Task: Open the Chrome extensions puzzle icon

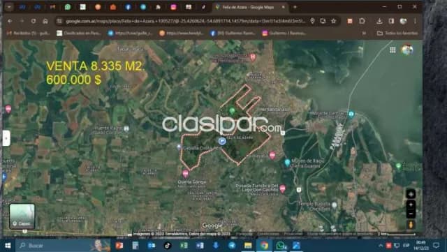Action: click(362, 21)
